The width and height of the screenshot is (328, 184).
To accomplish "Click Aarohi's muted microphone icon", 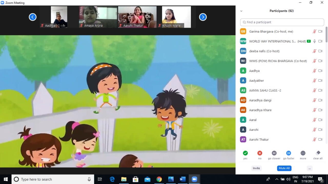I will [x=314, y=130].
